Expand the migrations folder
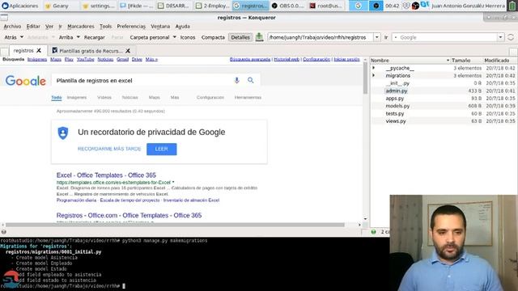The height and width of the screenshot is (291, 518). [374, 75]
